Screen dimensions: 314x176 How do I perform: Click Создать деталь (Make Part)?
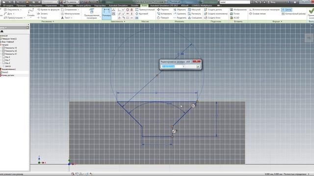pyautogui.click(x=213, y=10)
